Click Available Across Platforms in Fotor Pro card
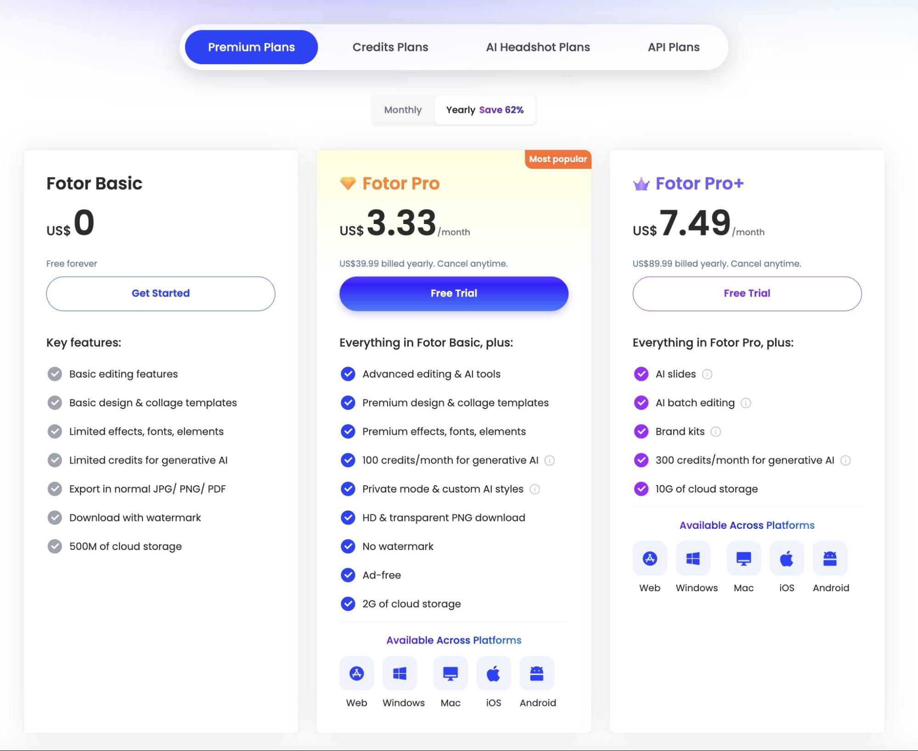 coord(454,640)
